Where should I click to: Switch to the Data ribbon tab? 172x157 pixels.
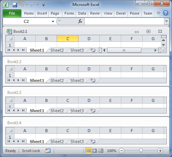tap(82, 13)
